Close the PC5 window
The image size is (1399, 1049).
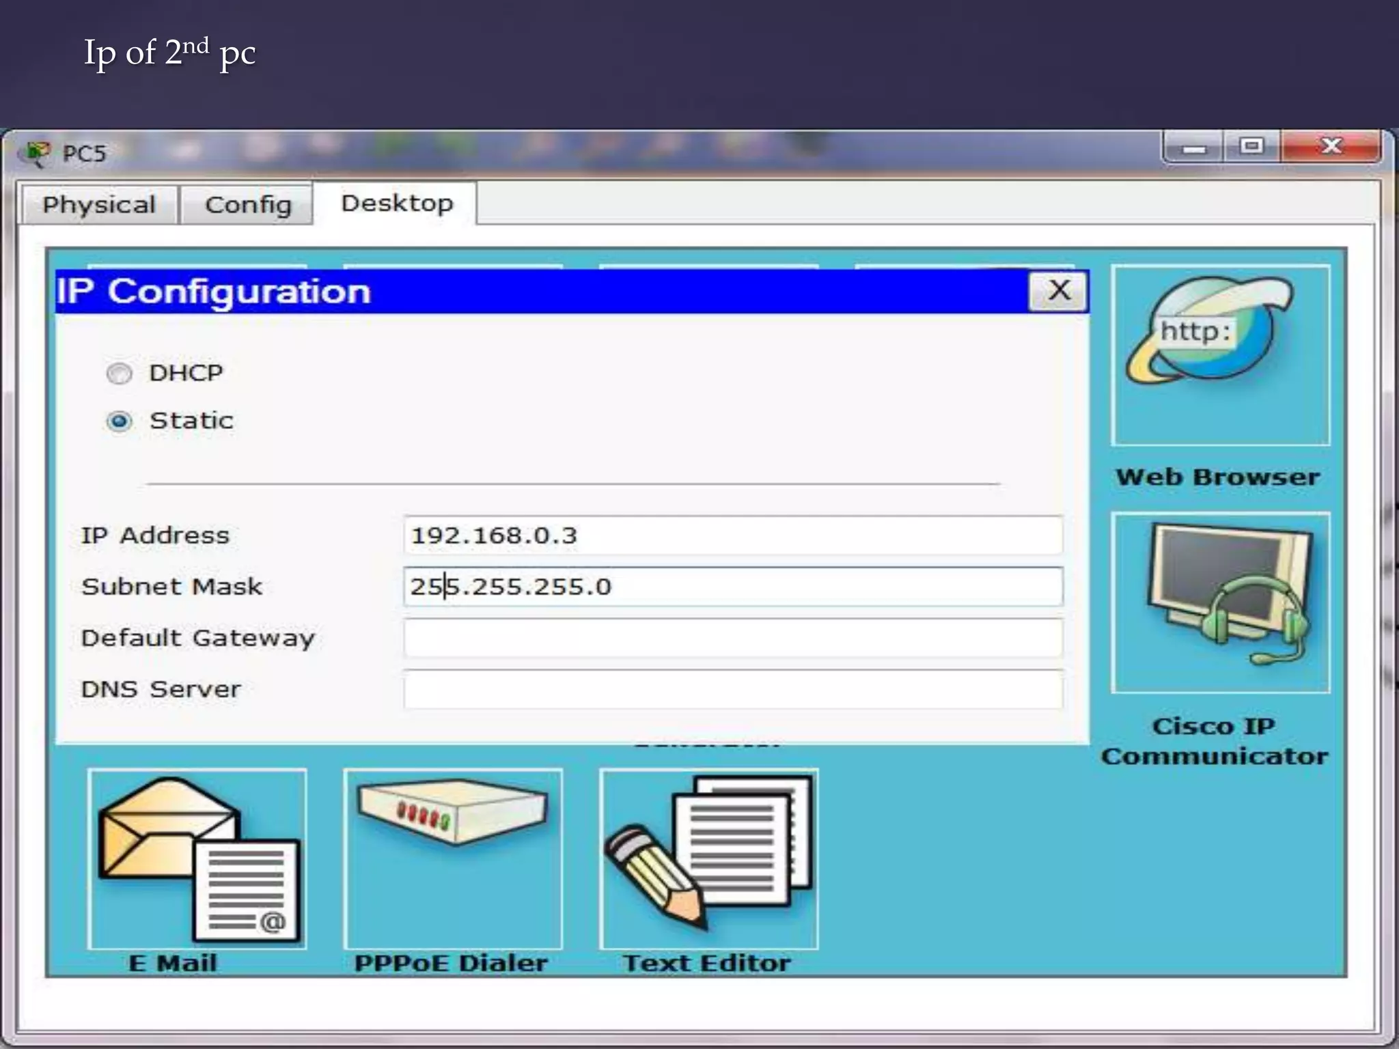coord(1331,147)
